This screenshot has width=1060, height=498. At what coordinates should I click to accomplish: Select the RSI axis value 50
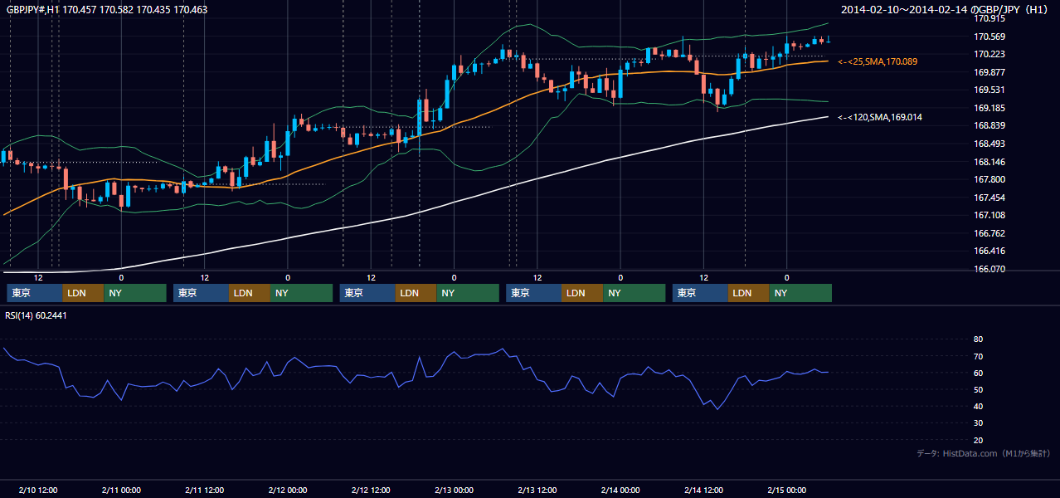pos(978,389)
